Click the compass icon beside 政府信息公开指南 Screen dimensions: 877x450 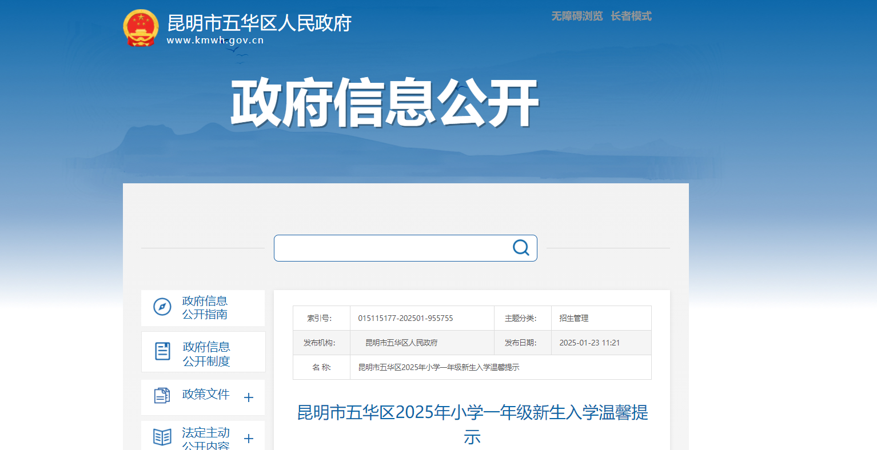162,307
